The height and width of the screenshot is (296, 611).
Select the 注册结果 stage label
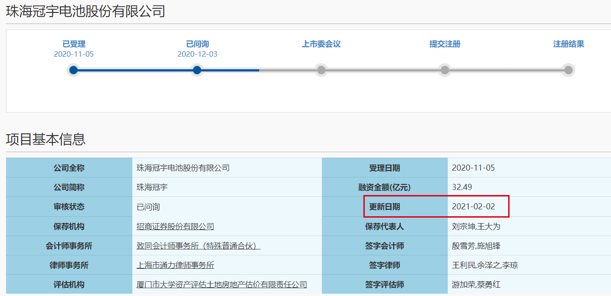click(x=569, y=44)
